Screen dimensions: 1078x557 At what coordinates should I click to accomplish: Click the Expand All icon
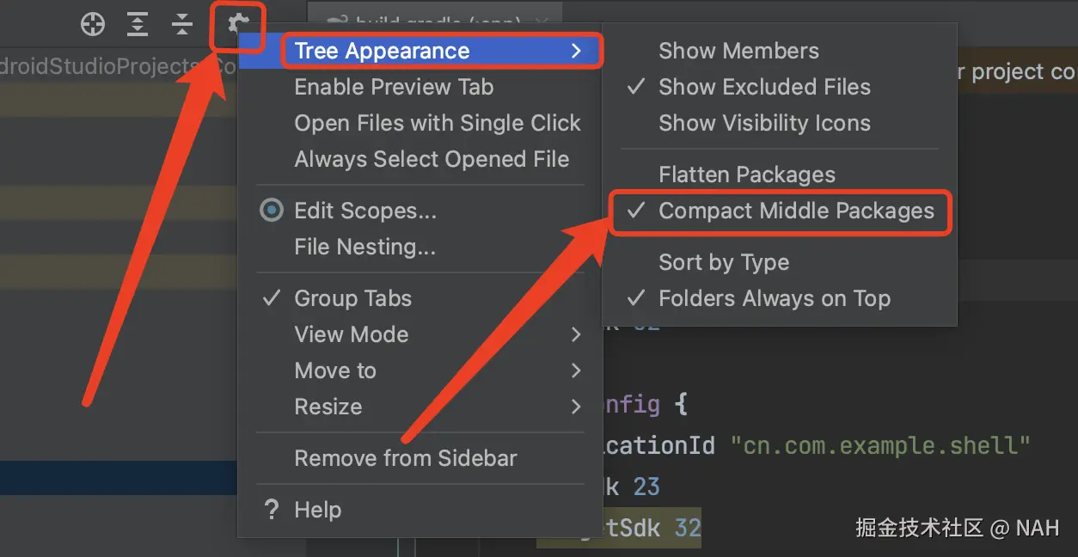point(137,24)
